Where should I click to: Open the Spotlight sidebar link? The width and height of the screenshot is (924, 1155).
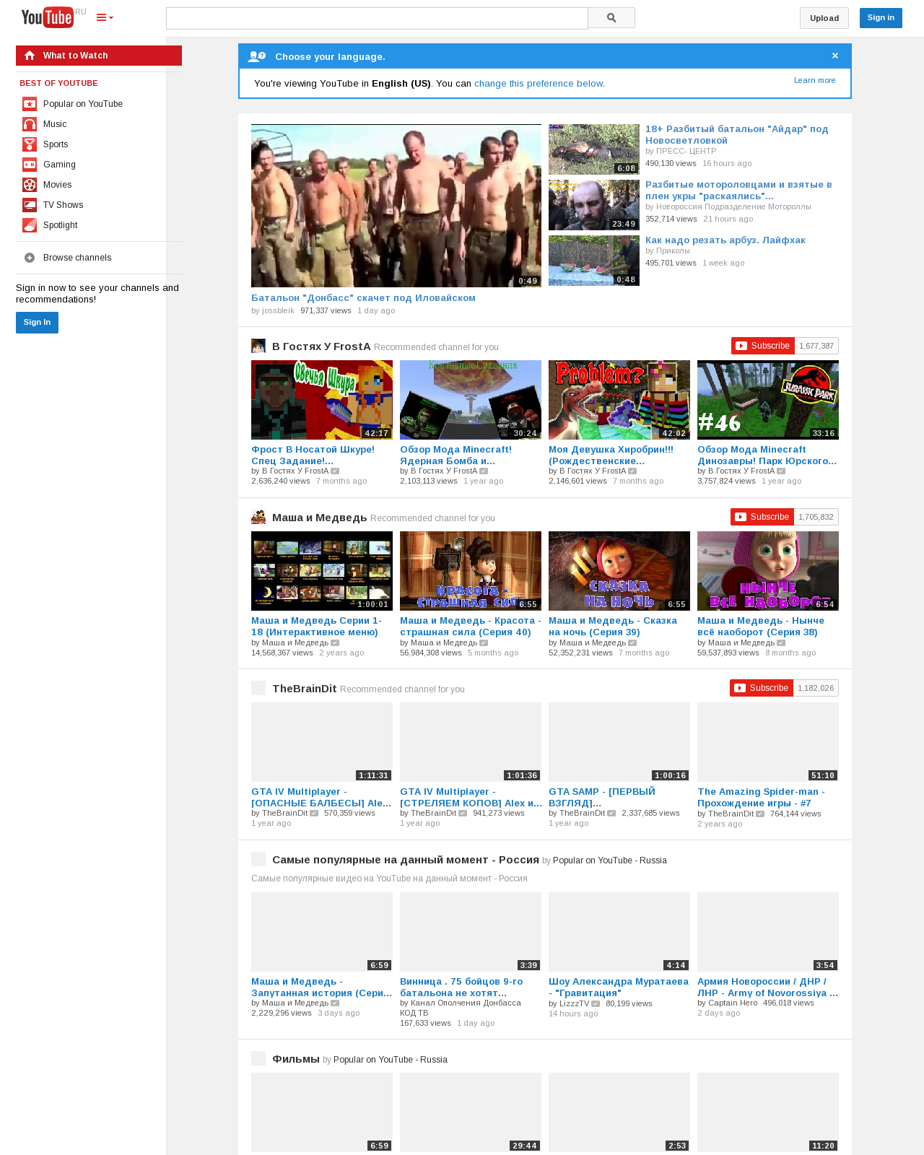point(61,225)
